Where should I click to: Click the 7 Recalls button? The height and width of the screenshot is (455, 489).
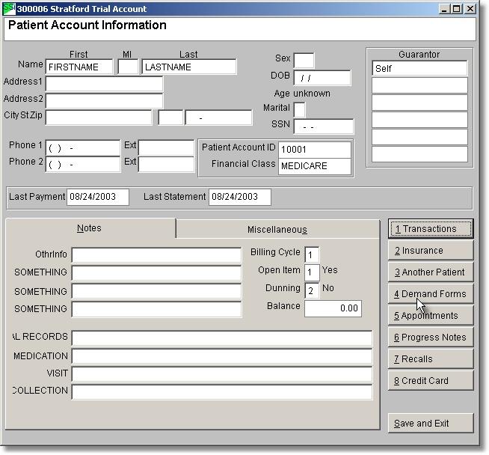coord(431,359)
